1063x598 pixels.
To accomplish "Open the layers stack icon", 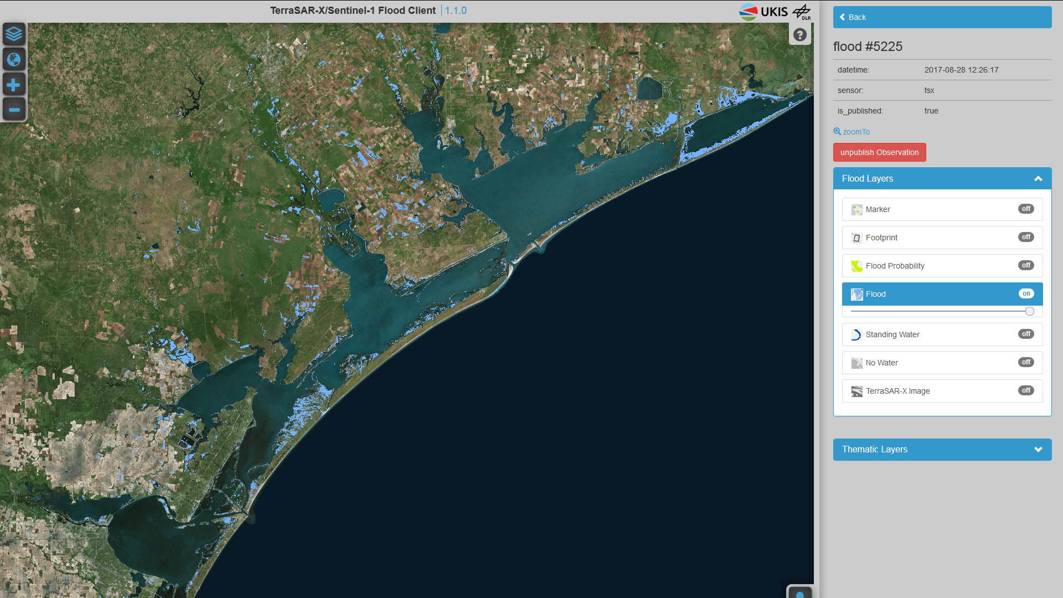I will pyautogui.click(x=14, y=34).
